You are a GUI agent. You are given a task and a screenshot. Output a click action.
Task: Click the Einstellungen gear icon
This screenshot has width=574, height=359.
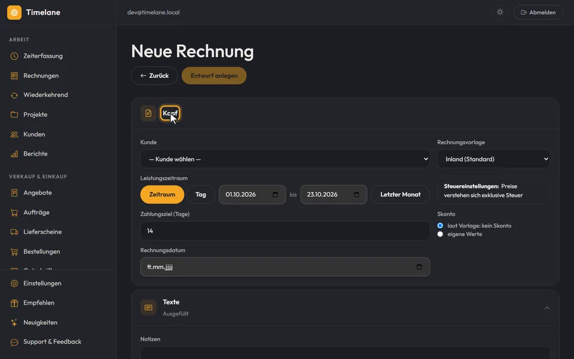tap(14, 284)
